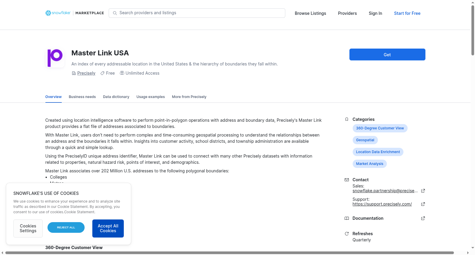The image size is (475, 255).
Task: Click the snowflake.partnership sales email link
Action: [x=385, y=191]
